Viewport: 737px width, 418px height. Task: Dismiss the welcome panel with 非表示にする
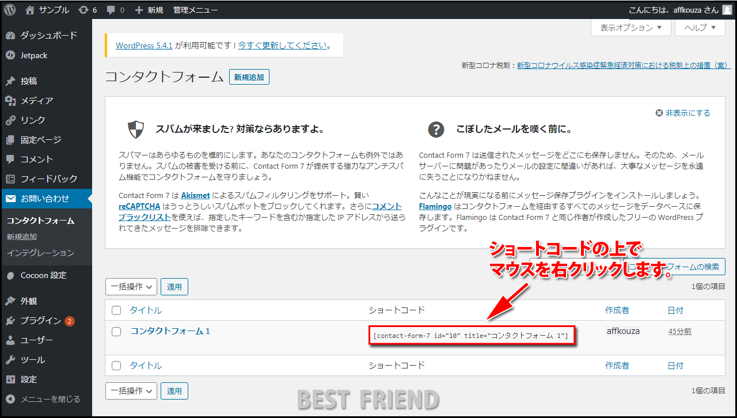coord(683,113)
